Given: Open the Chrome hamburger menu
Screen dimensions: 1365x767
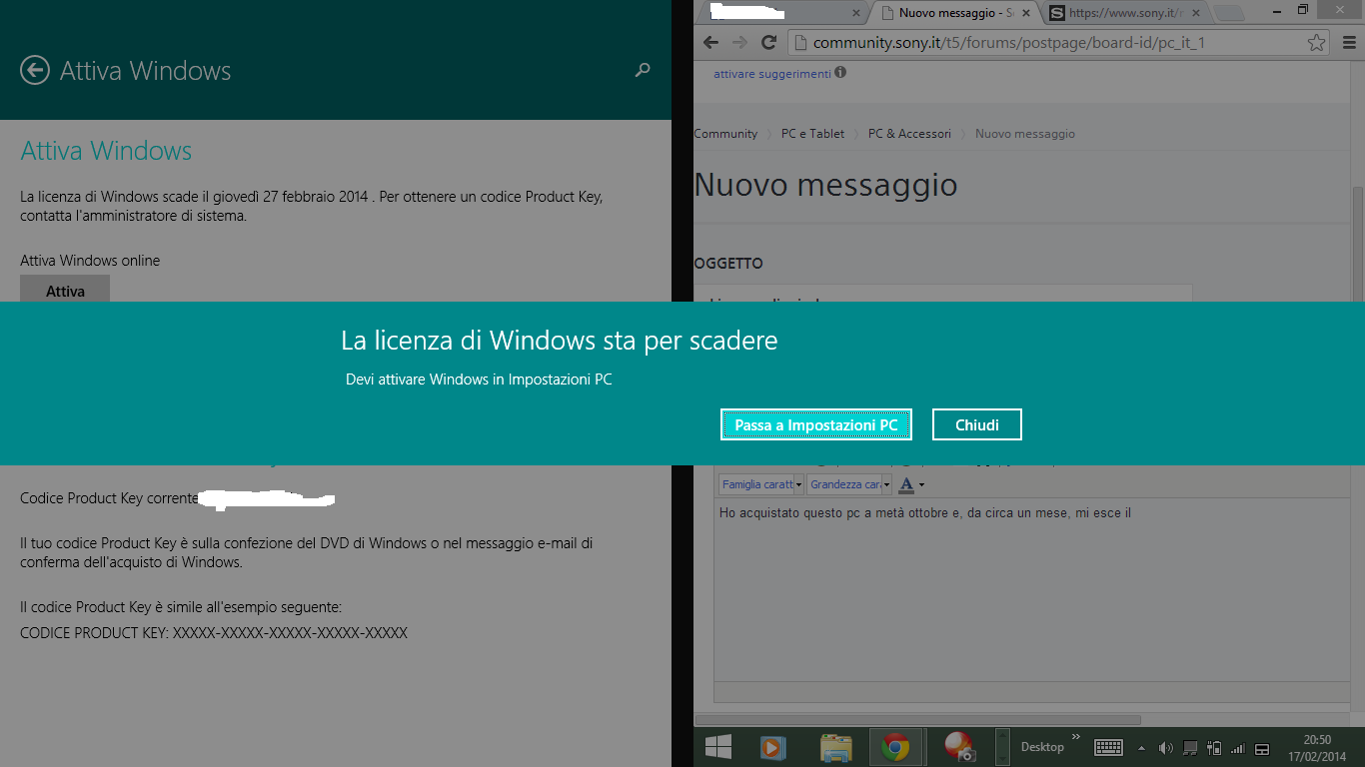Looking at the screenshot, I should [1347, 43].
